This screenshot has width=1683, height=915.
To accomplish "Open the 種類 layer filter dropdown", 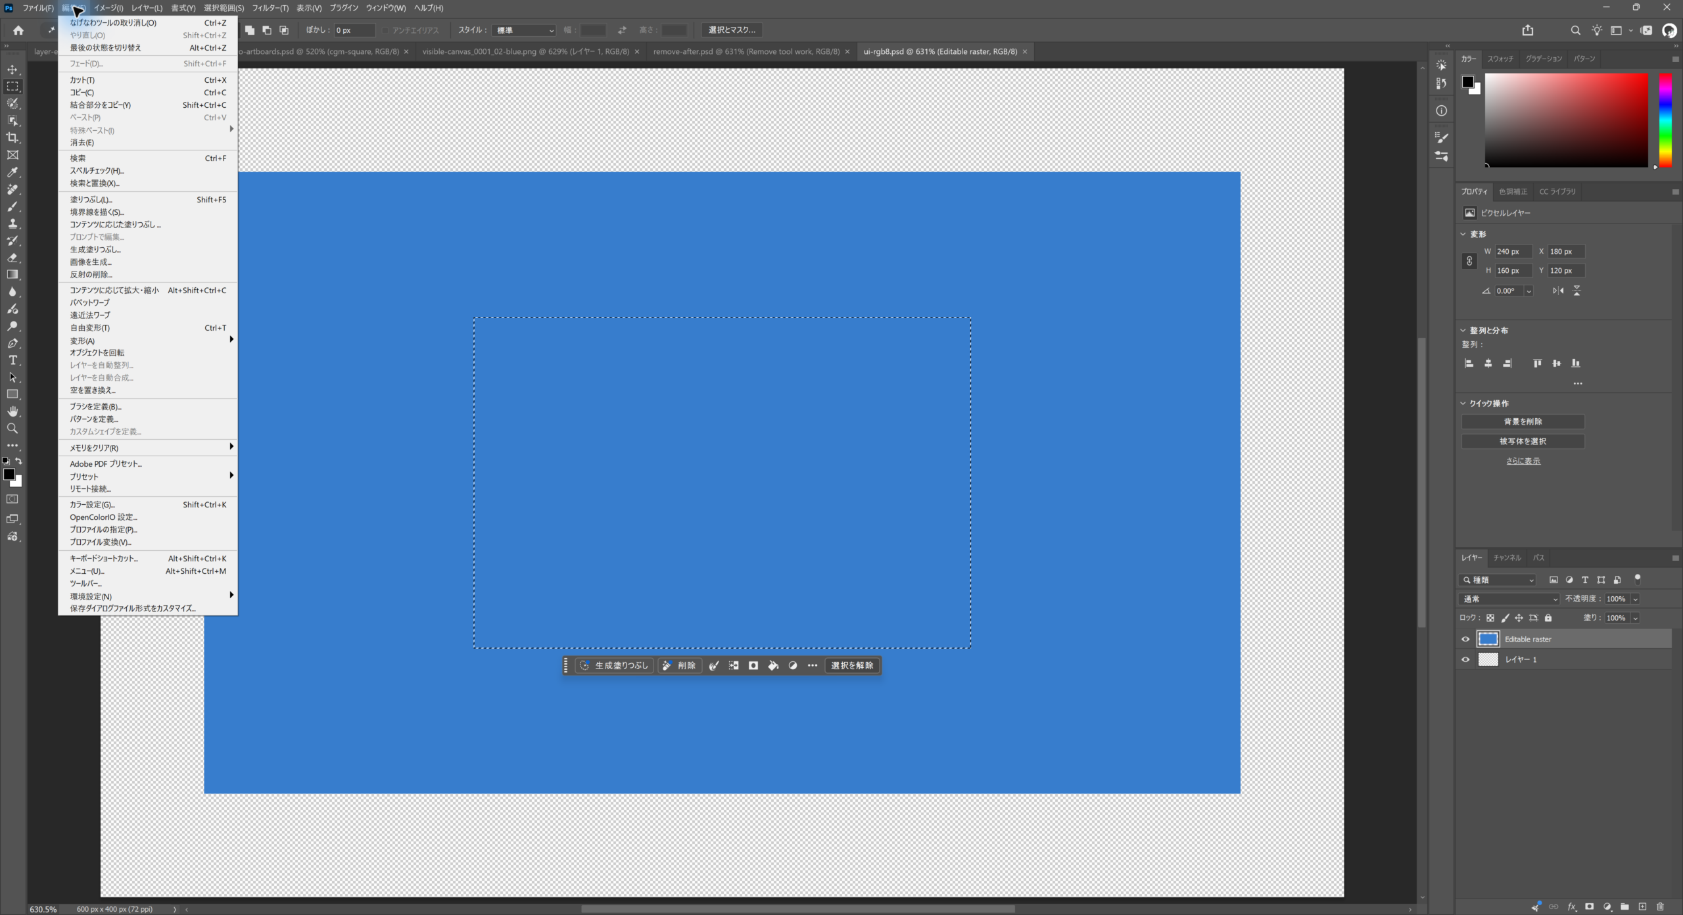I will [x=1498, y=580].
